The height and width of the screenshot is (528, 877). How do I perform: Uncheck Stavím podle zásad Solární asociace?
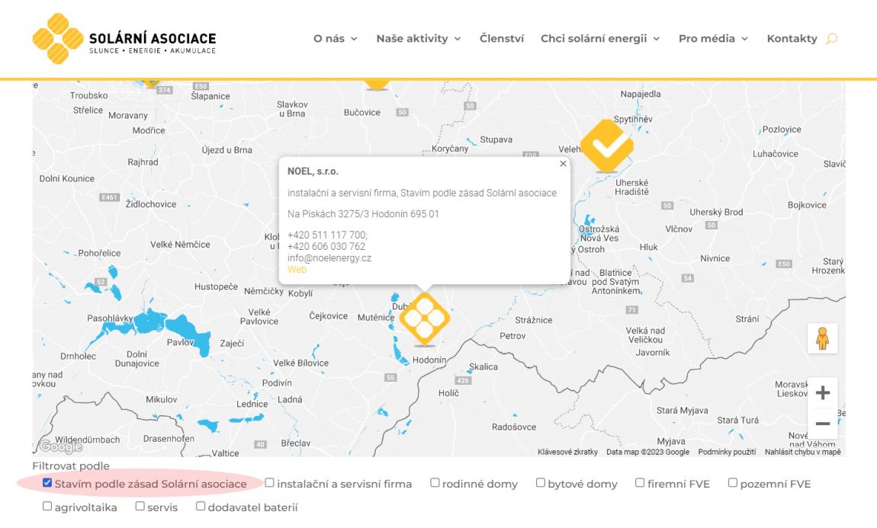(47, 483)
